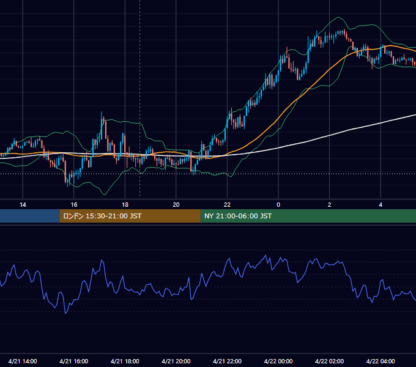Click the 4/22 04:00 date label

(x=381, y=361)
